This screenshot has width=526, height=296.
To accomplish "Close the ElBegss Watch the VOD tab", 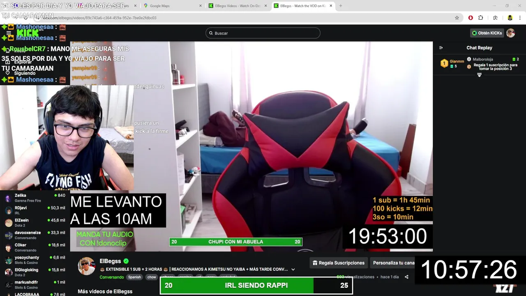I will pyautogui.click(x=331, y=6).
